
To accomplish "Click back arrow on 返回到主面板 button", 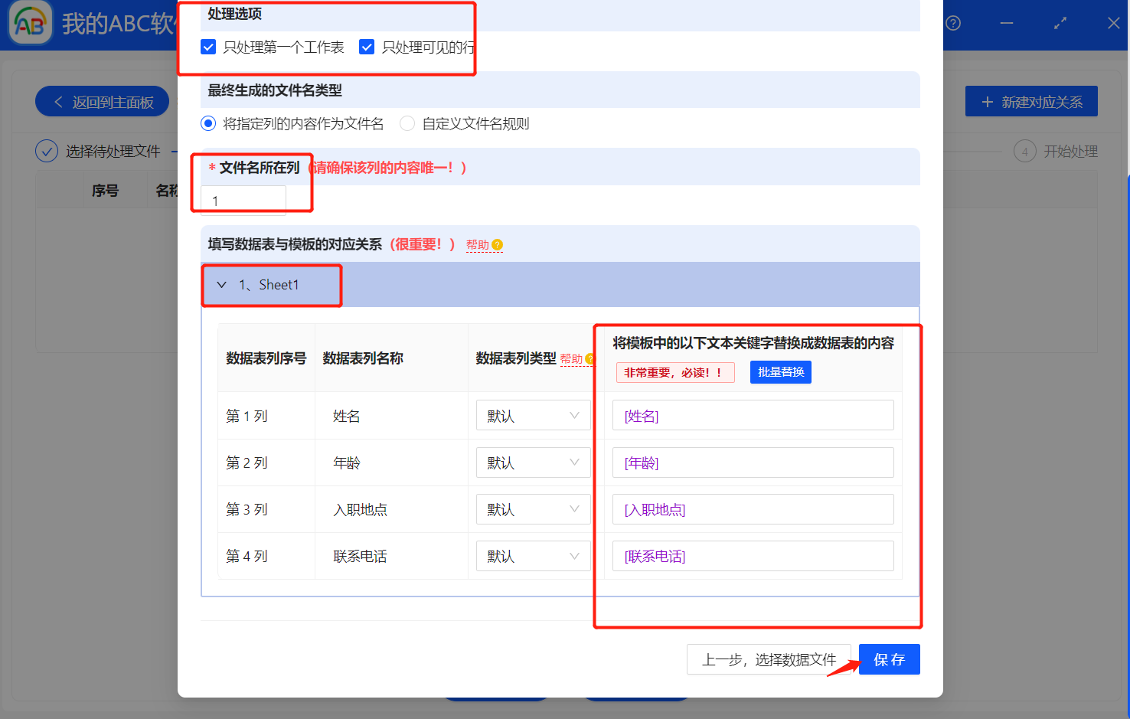I will tap(59, 101).
